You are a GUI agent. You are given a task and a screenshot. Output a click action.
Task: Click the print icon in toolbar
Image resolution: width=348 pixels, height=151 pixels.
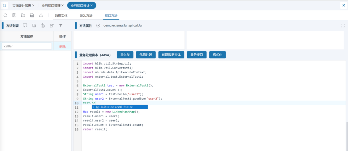[32, 15]
